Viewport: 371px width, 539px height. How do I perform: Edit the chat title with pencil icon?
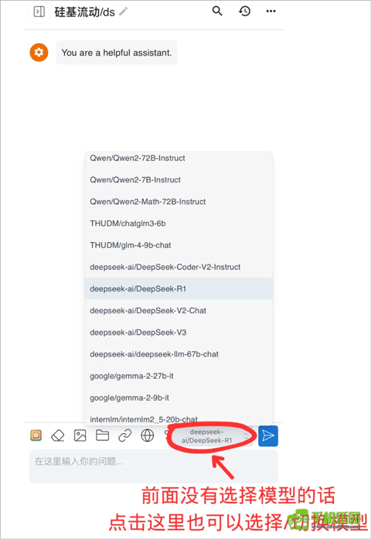124,12
